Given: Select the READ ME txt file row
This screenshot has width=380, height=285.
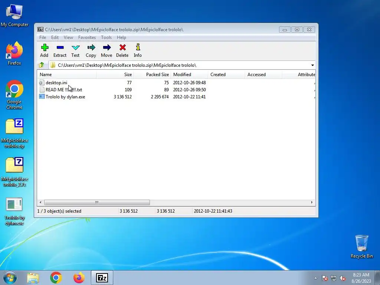Looking at the screenshot, I should coord(176,90).
